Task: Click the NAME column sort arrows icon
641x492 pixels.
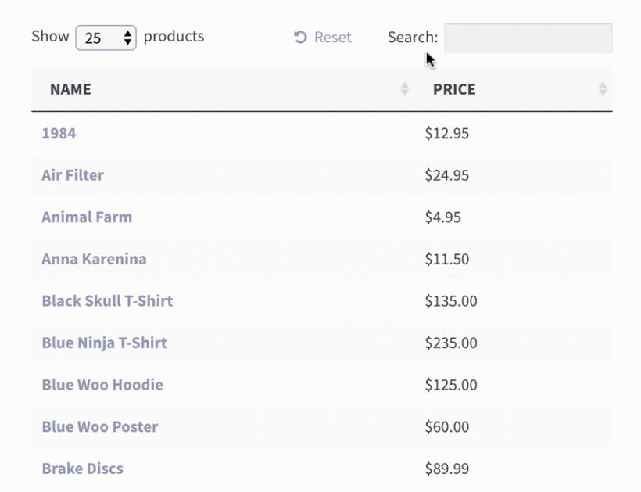Action: click(404, 89)
